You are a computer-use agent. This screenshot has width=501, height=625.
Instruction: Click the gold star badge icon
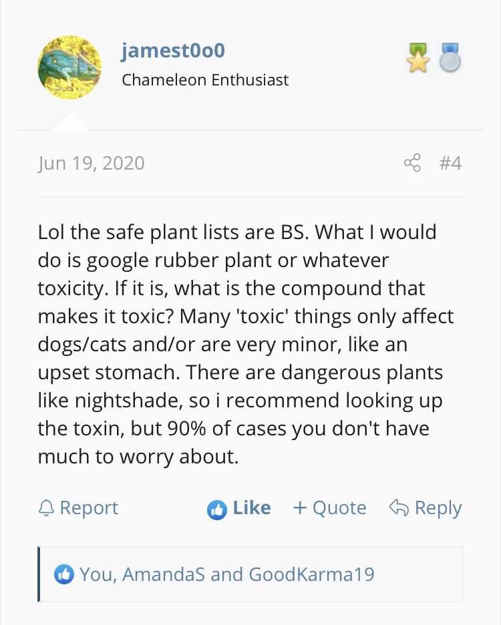pos(417,58)
